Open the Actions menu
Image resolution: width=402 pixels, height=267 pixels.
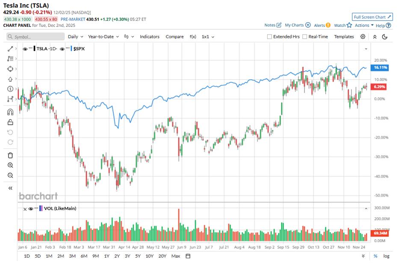[362, 25]
